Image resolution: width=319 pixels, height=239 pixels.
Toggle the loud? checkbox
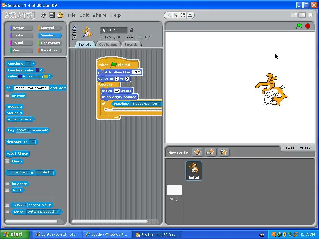[x=7, y=190]
